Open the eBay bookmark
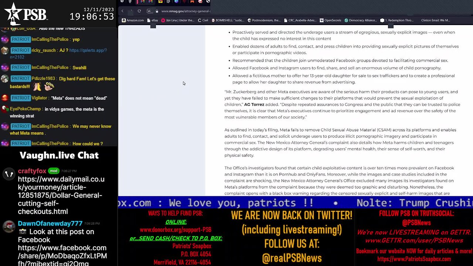 (x=153, y=20)
